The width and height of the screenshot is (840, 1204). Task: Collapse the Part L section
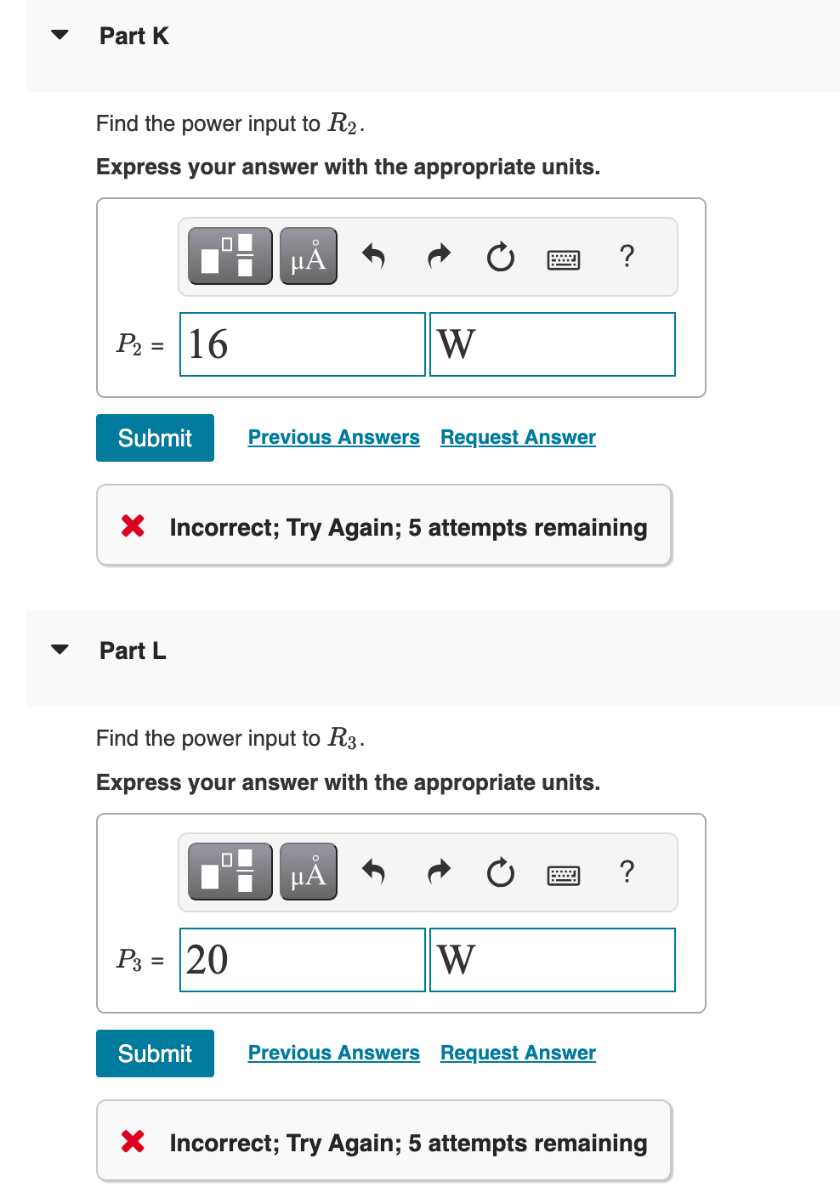(59, 649)
